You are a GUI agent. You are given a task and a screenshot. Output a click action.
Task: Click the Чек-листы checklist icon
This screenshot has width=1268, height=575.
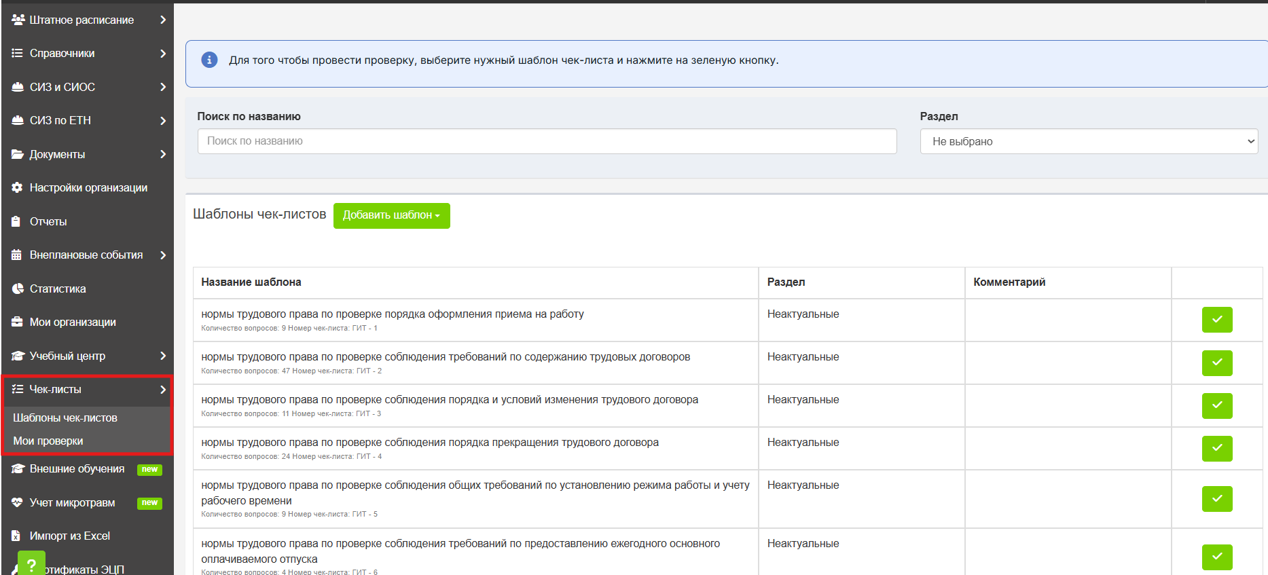[17, 389]
